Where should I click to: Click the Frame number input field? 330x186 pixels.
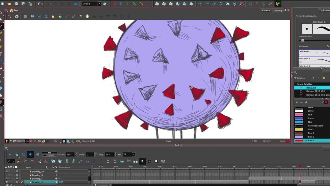point(70,154)
